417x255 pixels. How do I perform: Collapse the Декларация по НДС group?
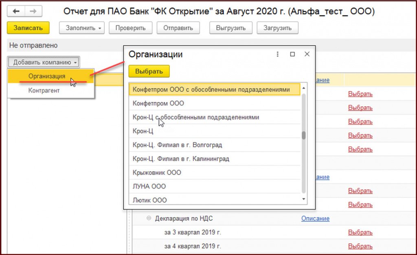(149, 219)
